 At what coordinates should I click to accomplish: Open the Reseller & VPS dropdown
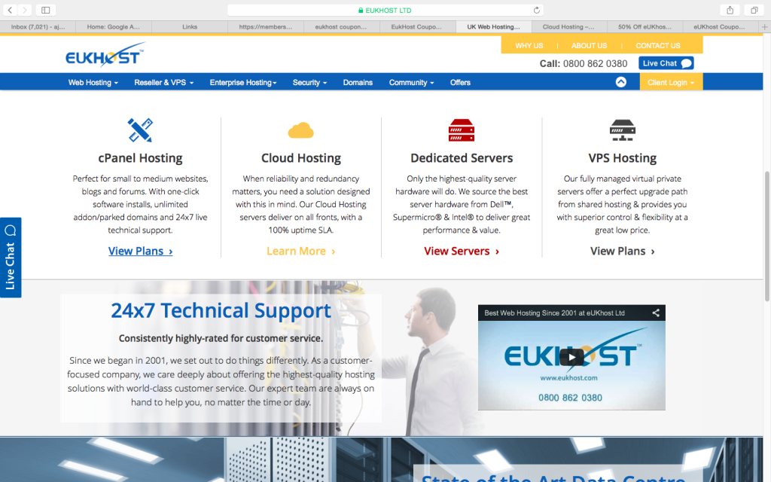coord(163,82)
